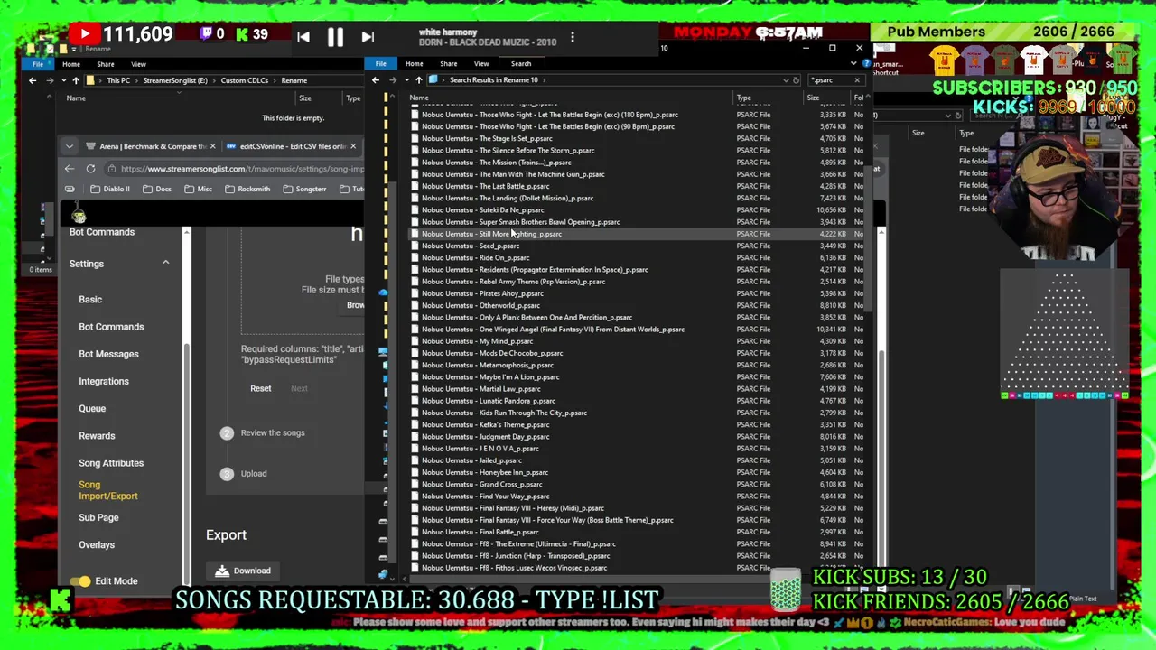Open recent locations dropdown in Search Results window
Viewport: 1156px width, 650px height.
[x=406, y=79]
